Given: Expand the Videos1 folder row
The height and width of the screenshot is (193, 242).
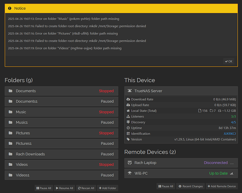Looking at the screenshot, I should [61, 175].
